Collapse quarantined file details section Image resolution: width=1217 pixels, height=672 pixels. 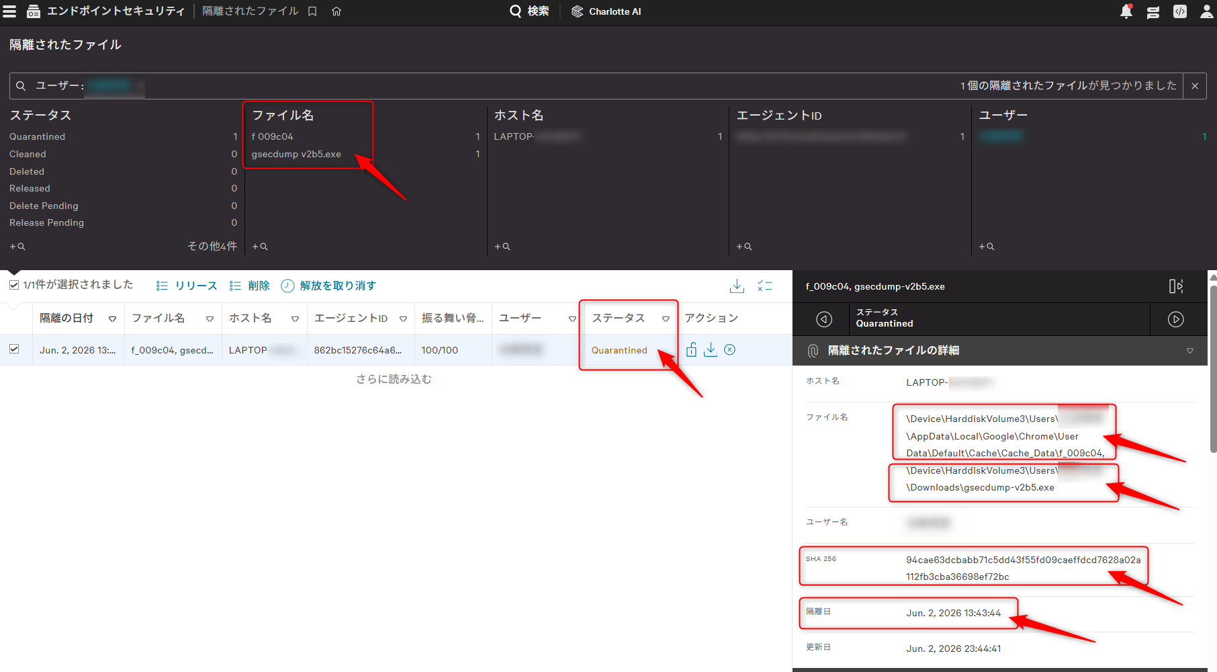1190,351
